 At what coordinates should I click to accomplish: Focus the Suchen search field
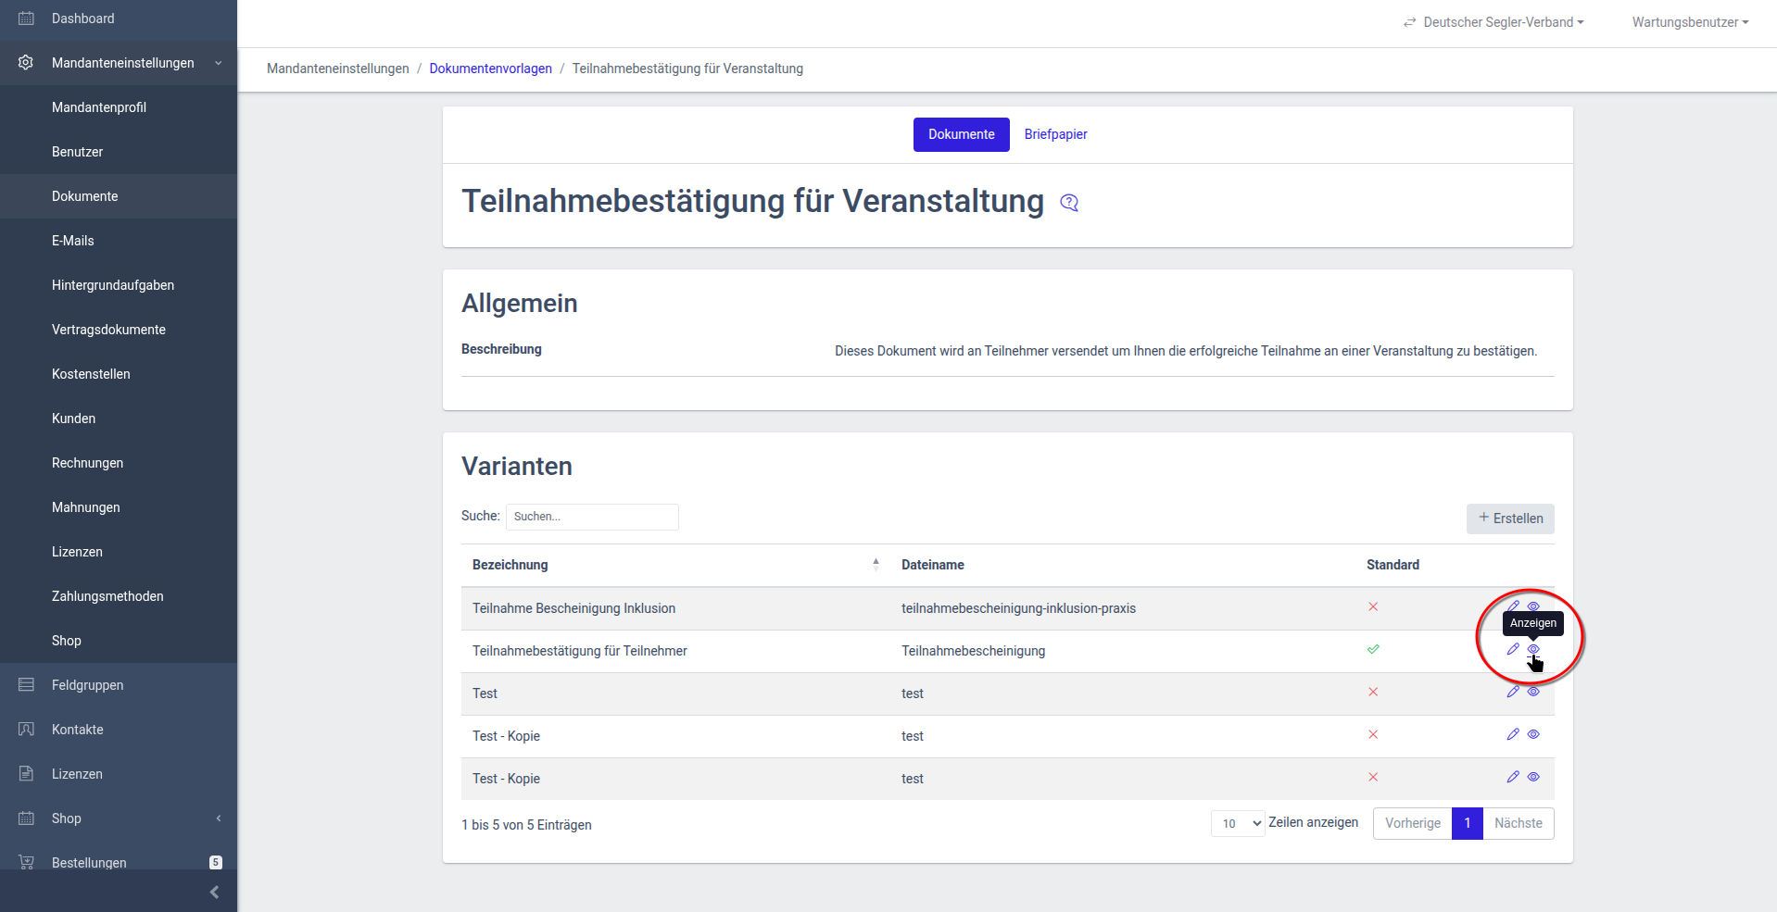(592, 517)
